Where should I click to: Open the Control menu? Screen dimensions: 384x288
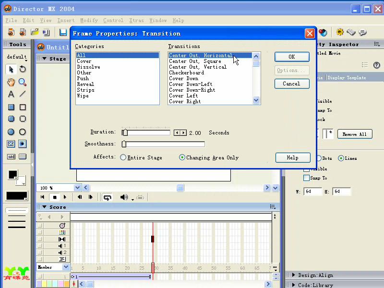[x=113, y=20]
